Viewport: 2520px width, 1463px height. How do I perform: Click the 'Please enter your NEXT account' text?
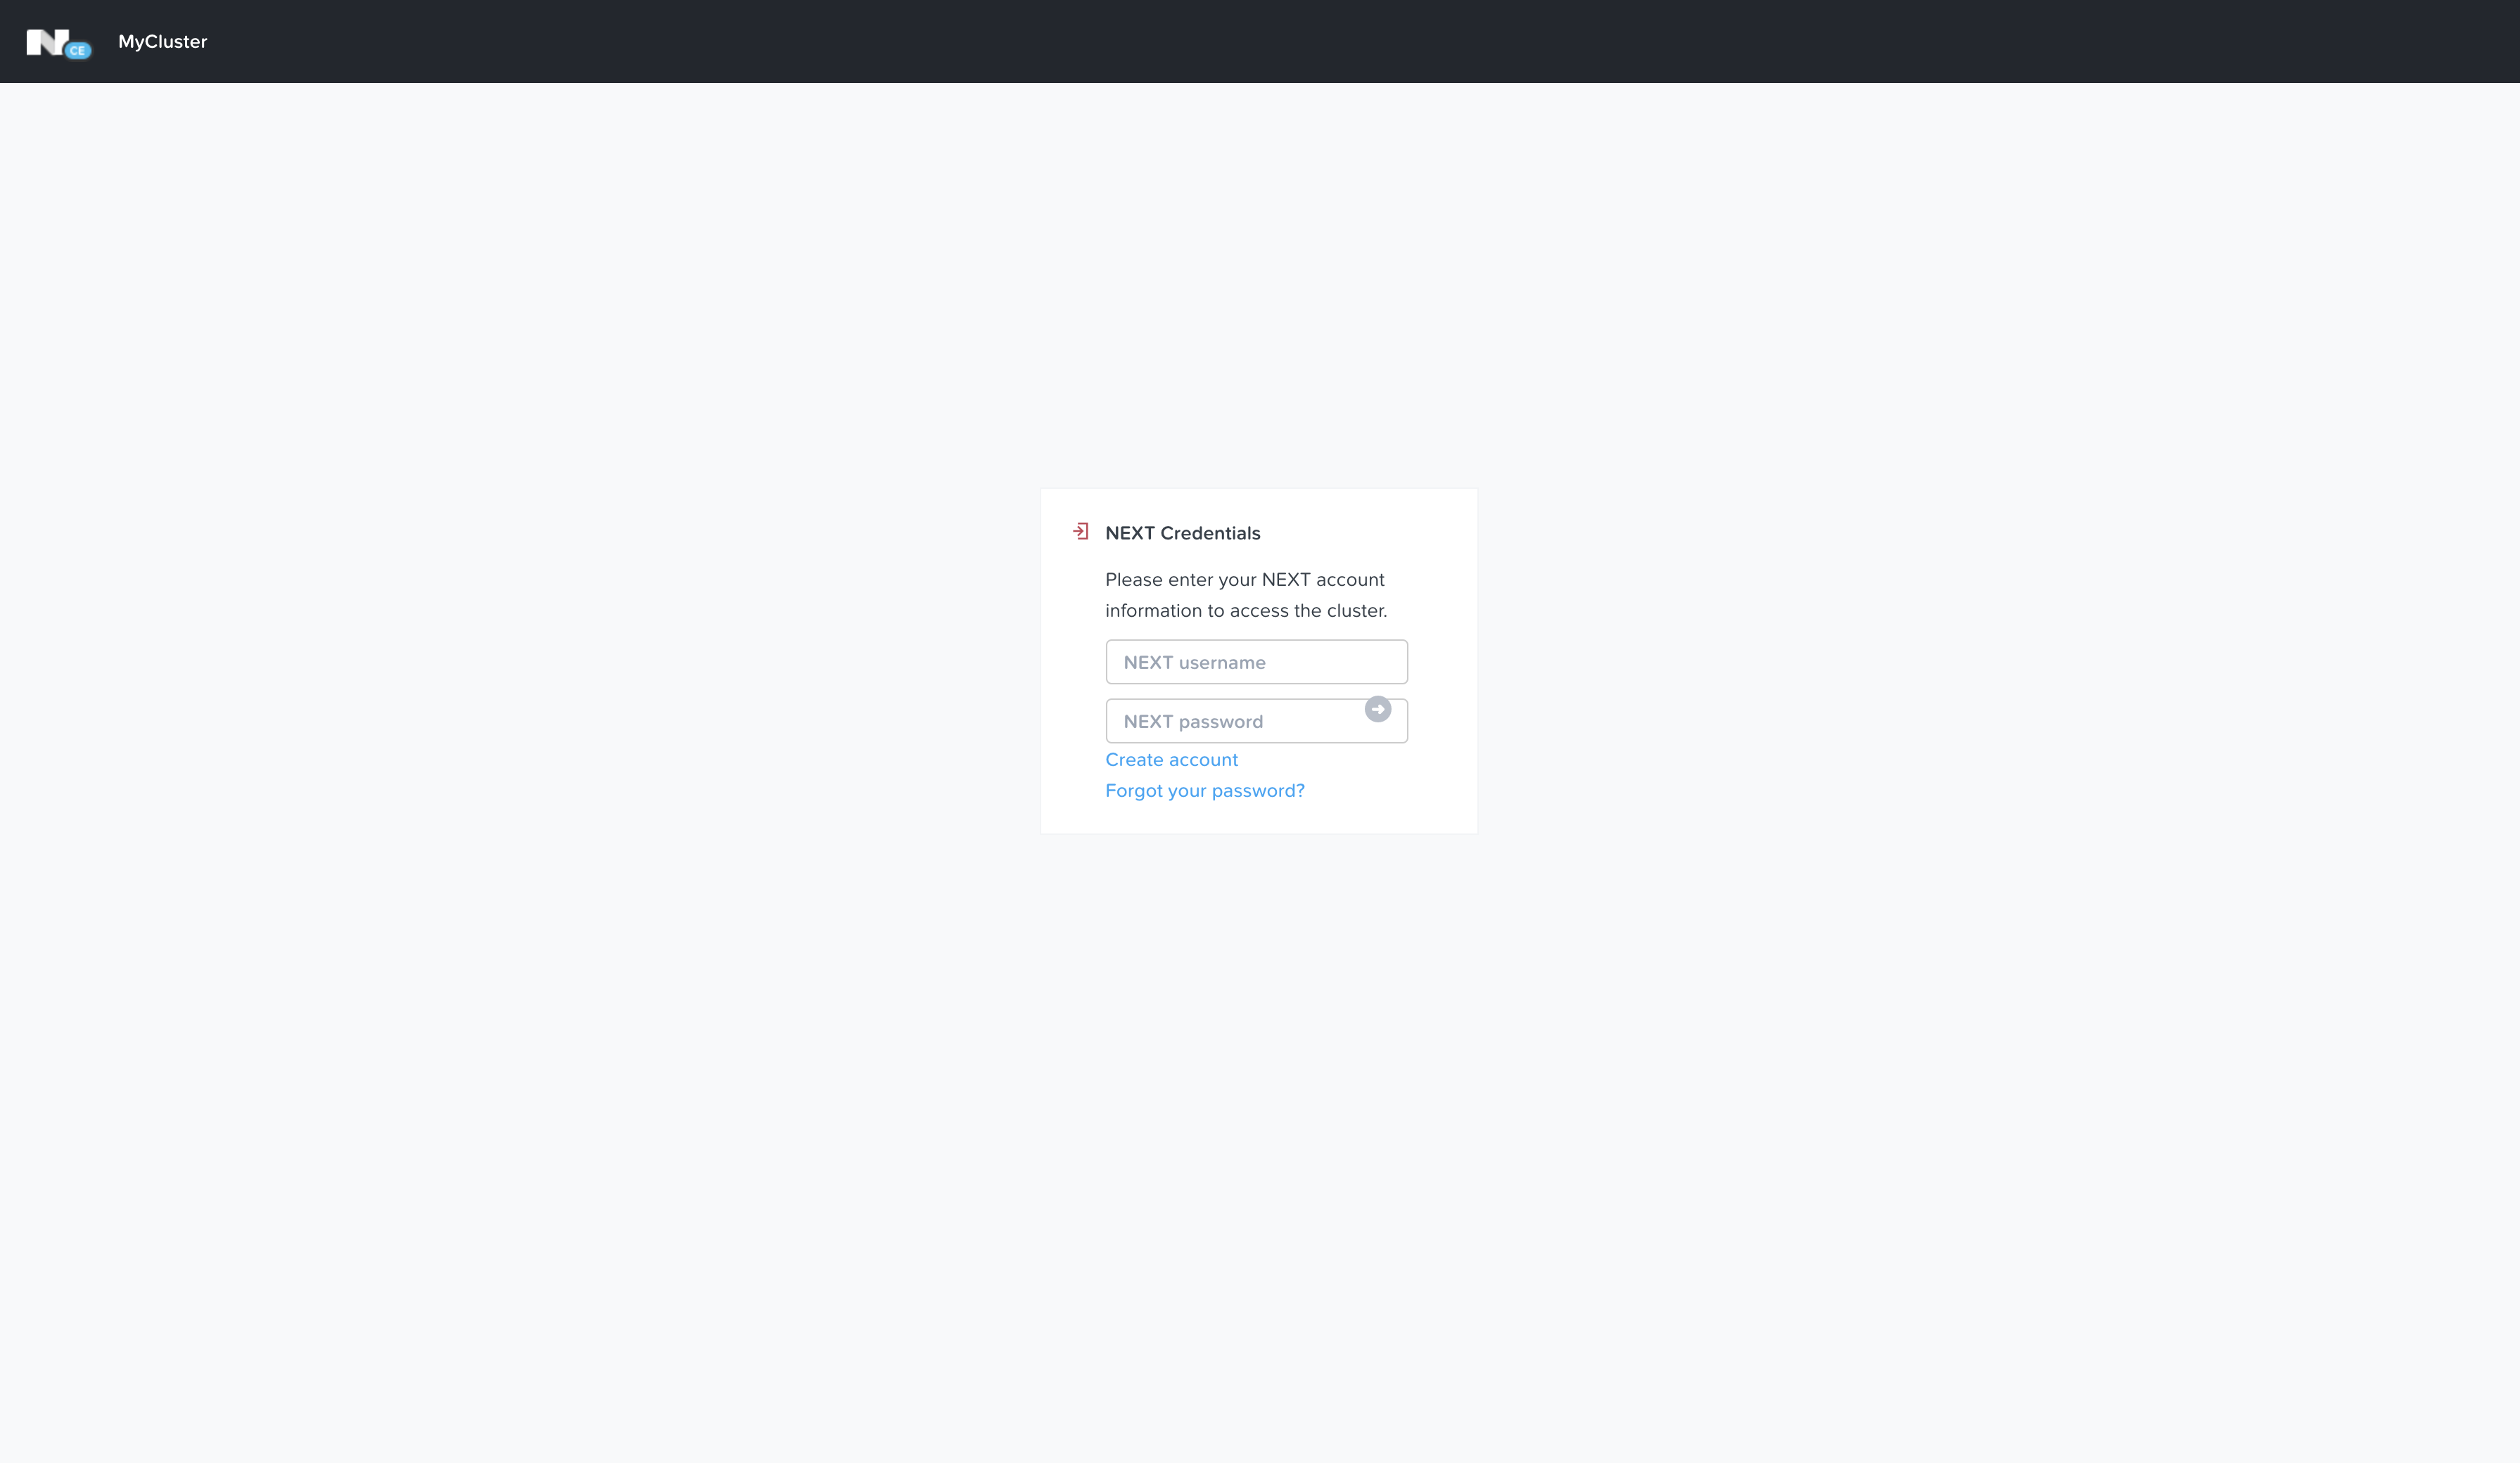[1244, 580]
